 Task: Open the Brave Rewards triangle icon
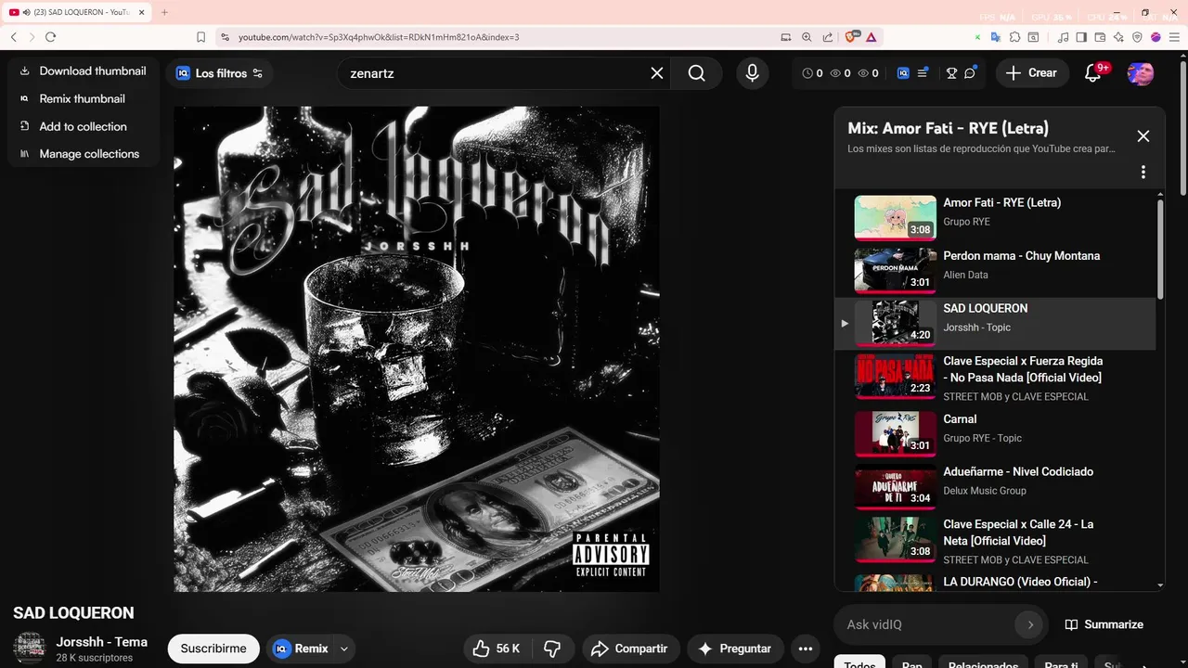[871, 37]
